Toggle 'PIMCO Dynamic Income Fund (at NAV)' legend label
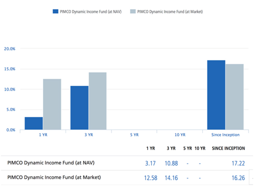The height and width of the screenshot is (186, 254). [x=91, y=12]
